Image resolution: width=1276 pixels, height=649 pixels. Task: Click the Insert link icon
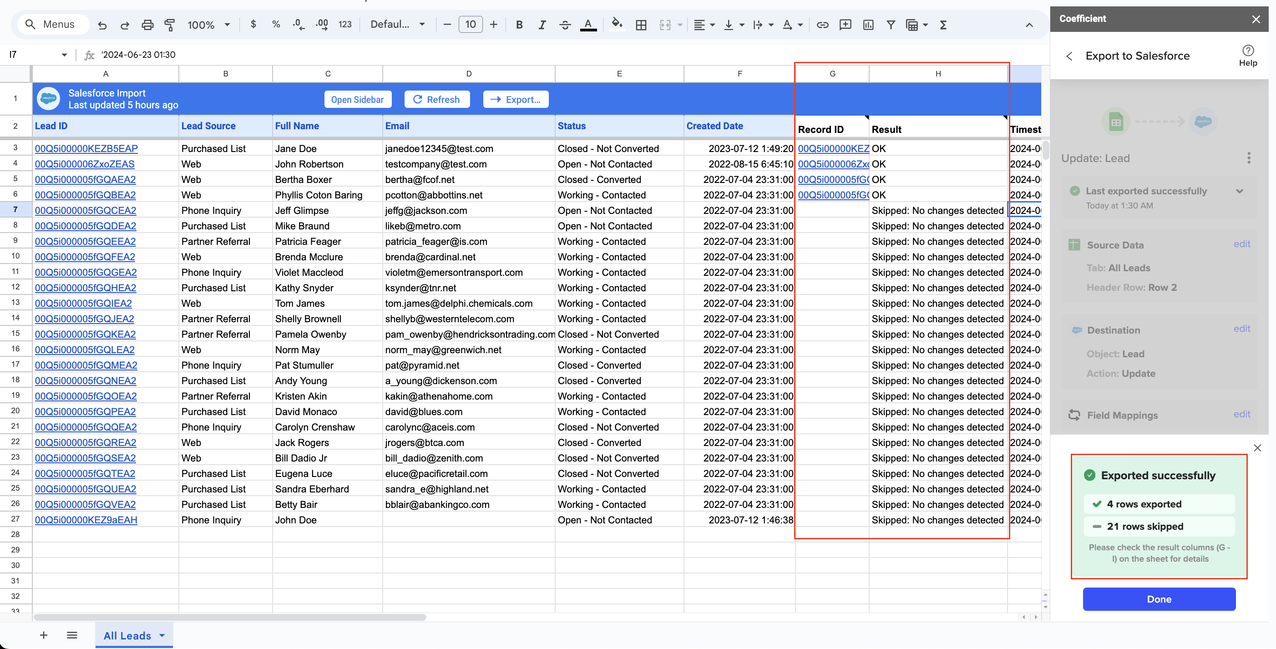[822, 24]
